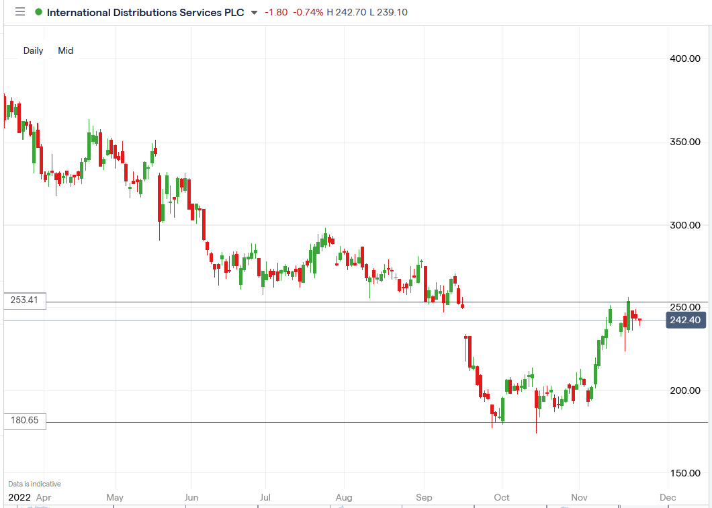Click the Nov label on time axis
This screenshot has width=712, height=508.
579,497
